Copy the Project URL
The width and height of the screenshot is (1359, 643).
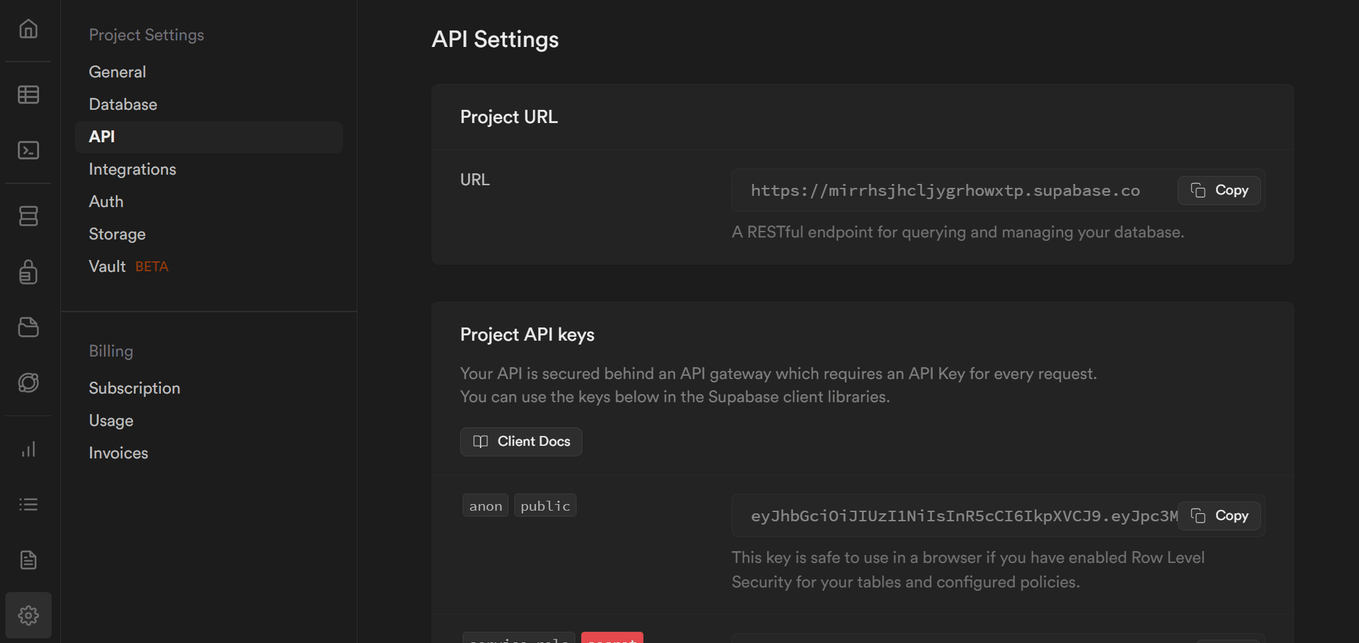(1219, 190)
